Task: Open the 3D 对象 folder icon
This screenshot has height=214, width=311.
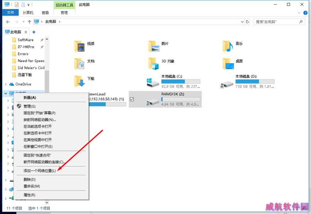Action: pyautogui.click(x=154, y=64)
